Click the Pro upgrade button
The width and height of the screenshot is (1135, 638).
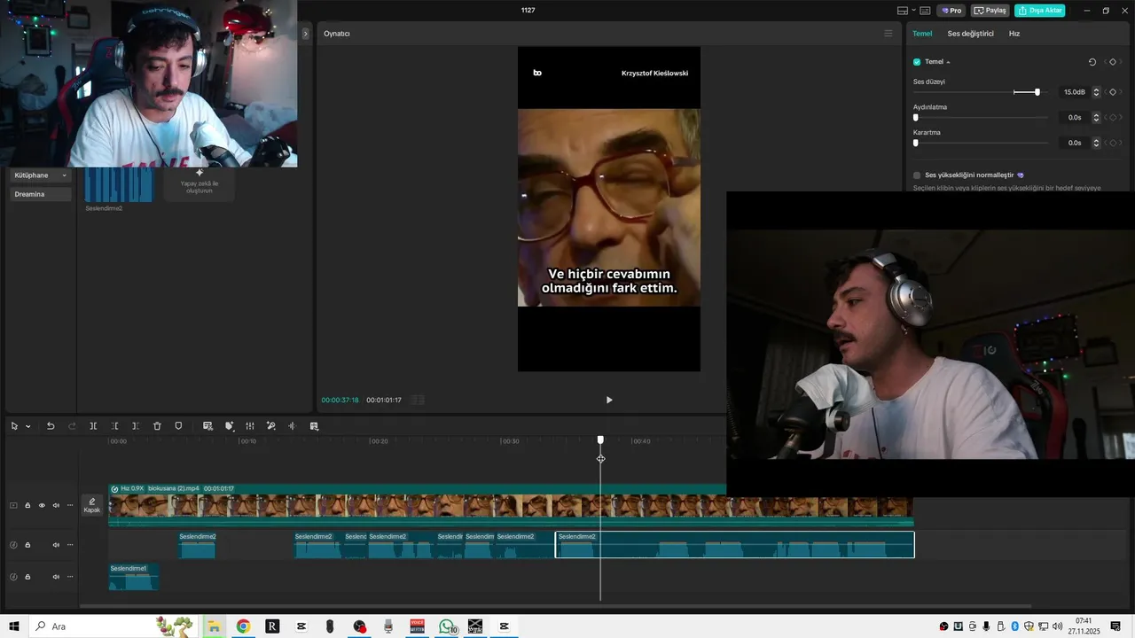951,11
